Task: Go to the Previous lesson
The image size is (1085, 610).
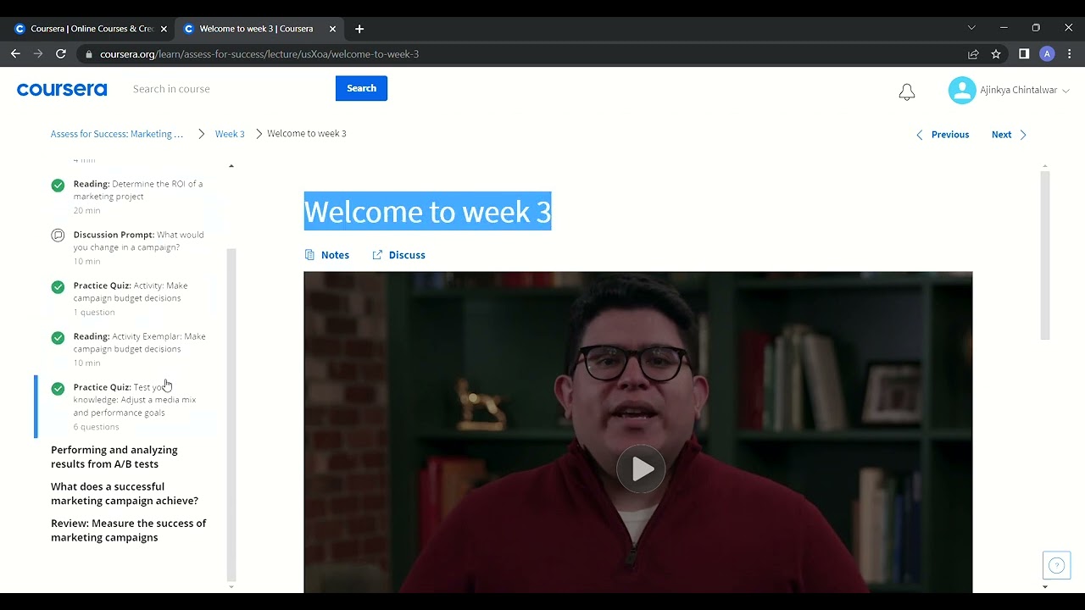Action: tap(943, 135)
